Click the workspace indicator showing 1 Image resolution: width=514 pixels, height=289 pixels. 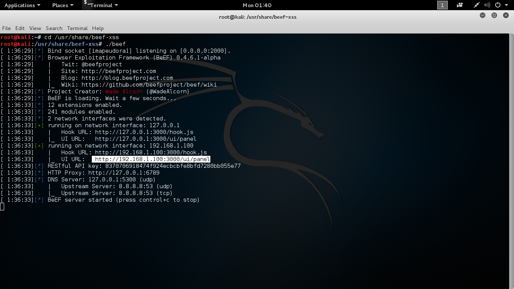[x=443, y=5]
